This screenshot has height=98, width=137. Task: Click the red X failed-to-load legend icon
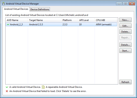[x=7, y=91]
